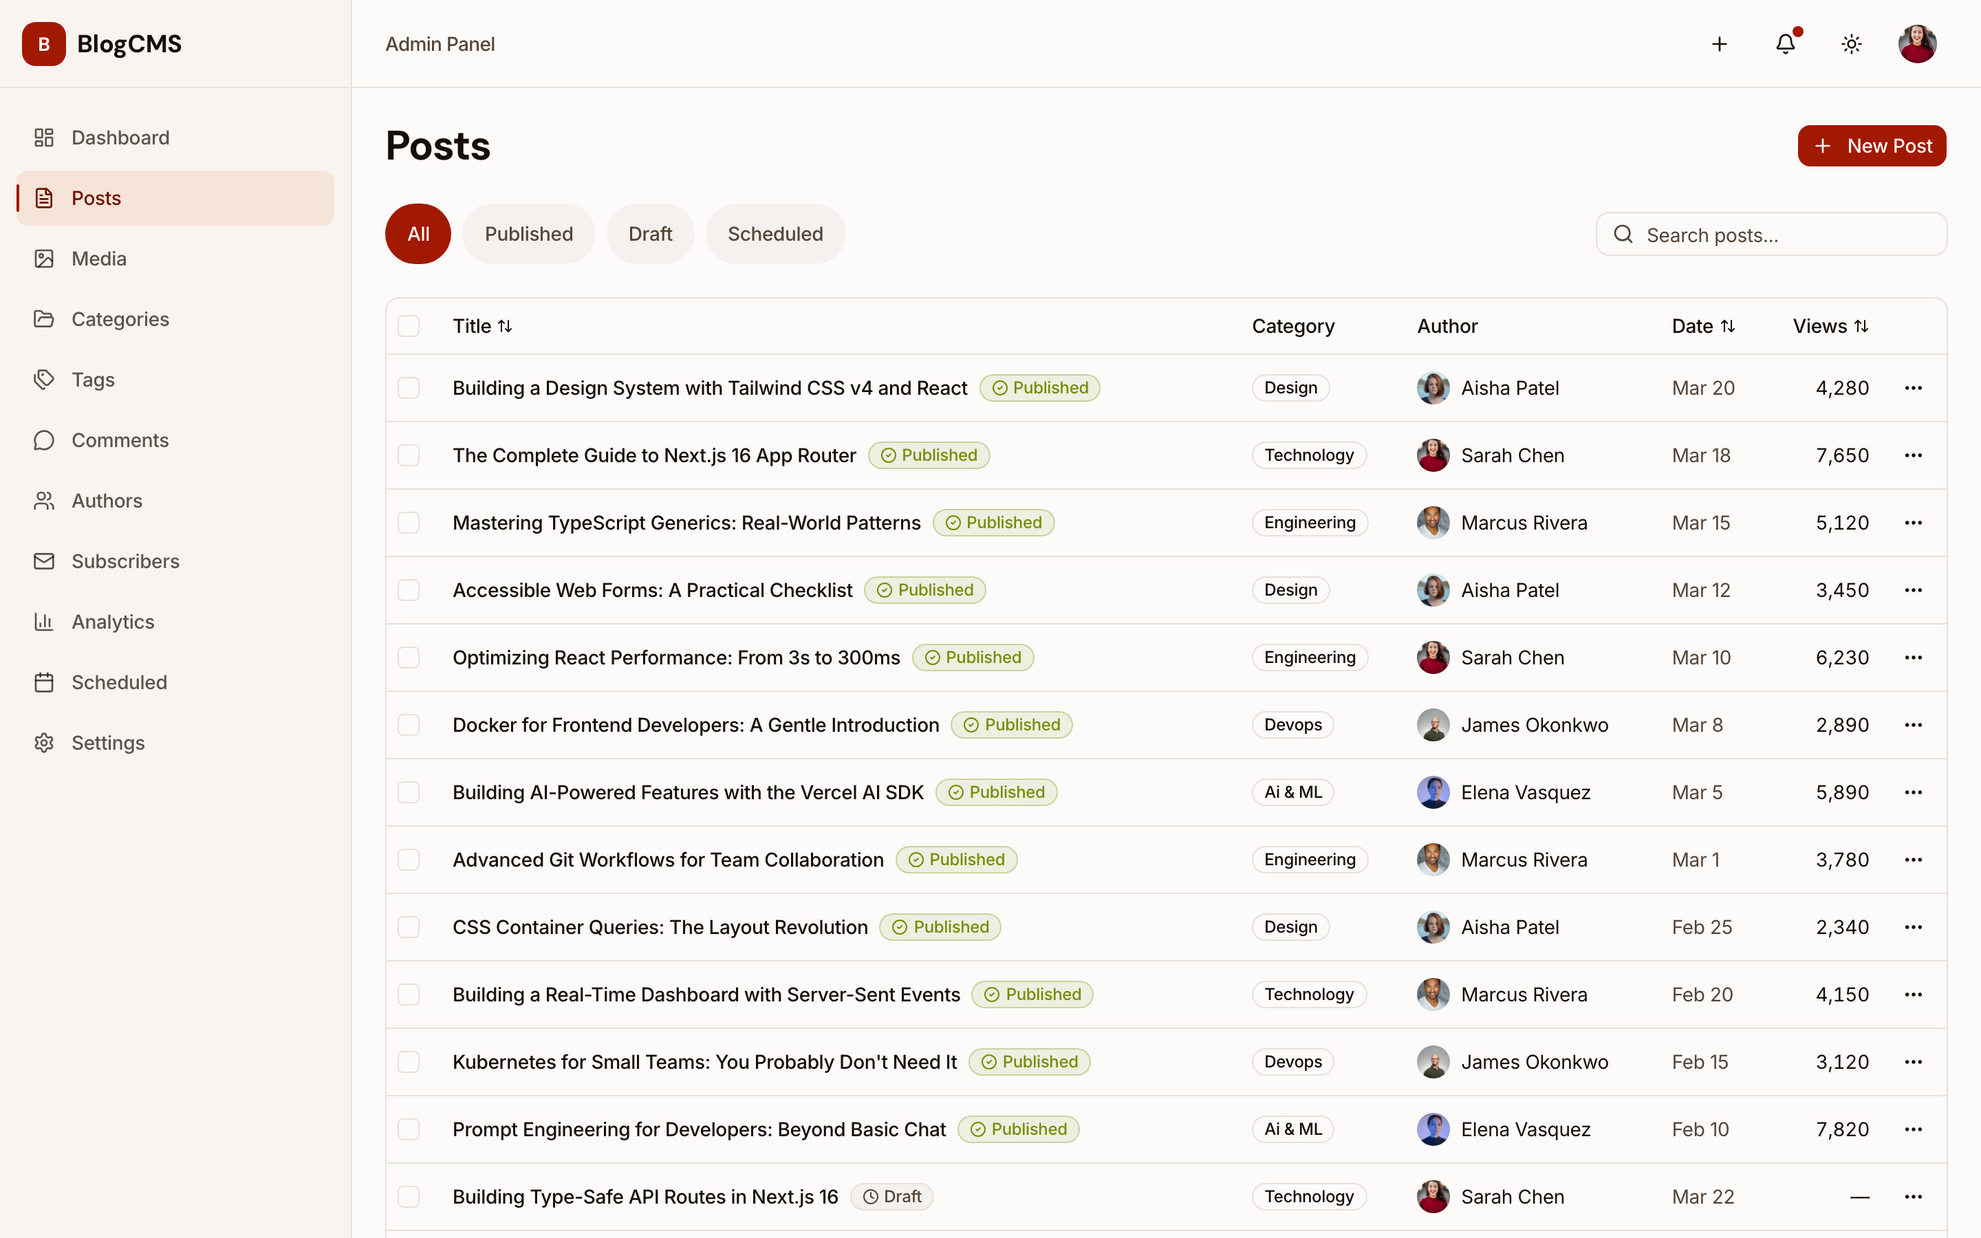Screen dimensions: 1981x1238
Task: Select Categories in the sidebar
Action: click(120, 318)
